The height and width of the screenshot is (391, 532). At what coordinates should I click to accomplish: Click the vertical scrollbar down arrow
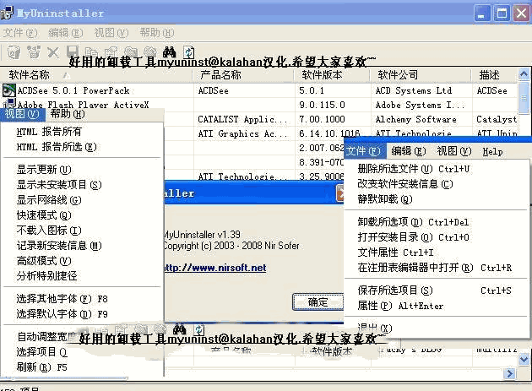[x=524, y=359]
